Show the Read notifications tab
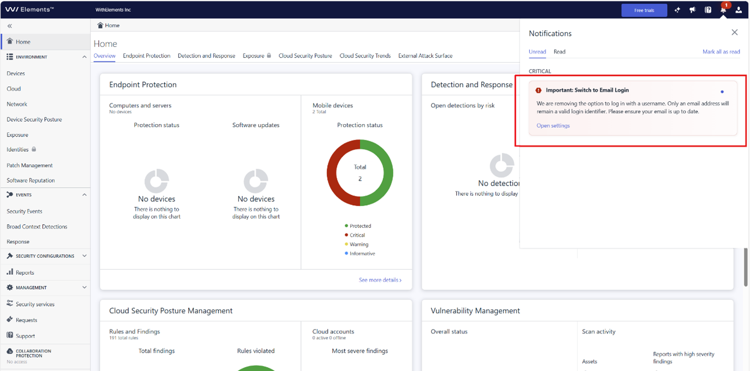 point(560,52)
